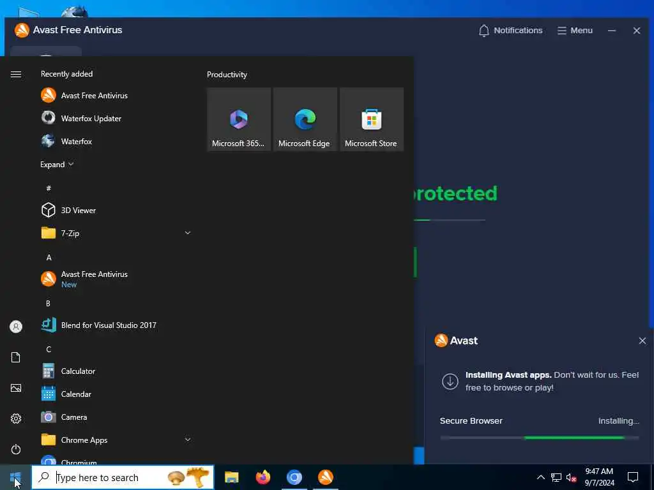The width and height of the screenshot is (654, 490).
Task: Click Avast logo in title bar
Action: [x=22, y=30]
